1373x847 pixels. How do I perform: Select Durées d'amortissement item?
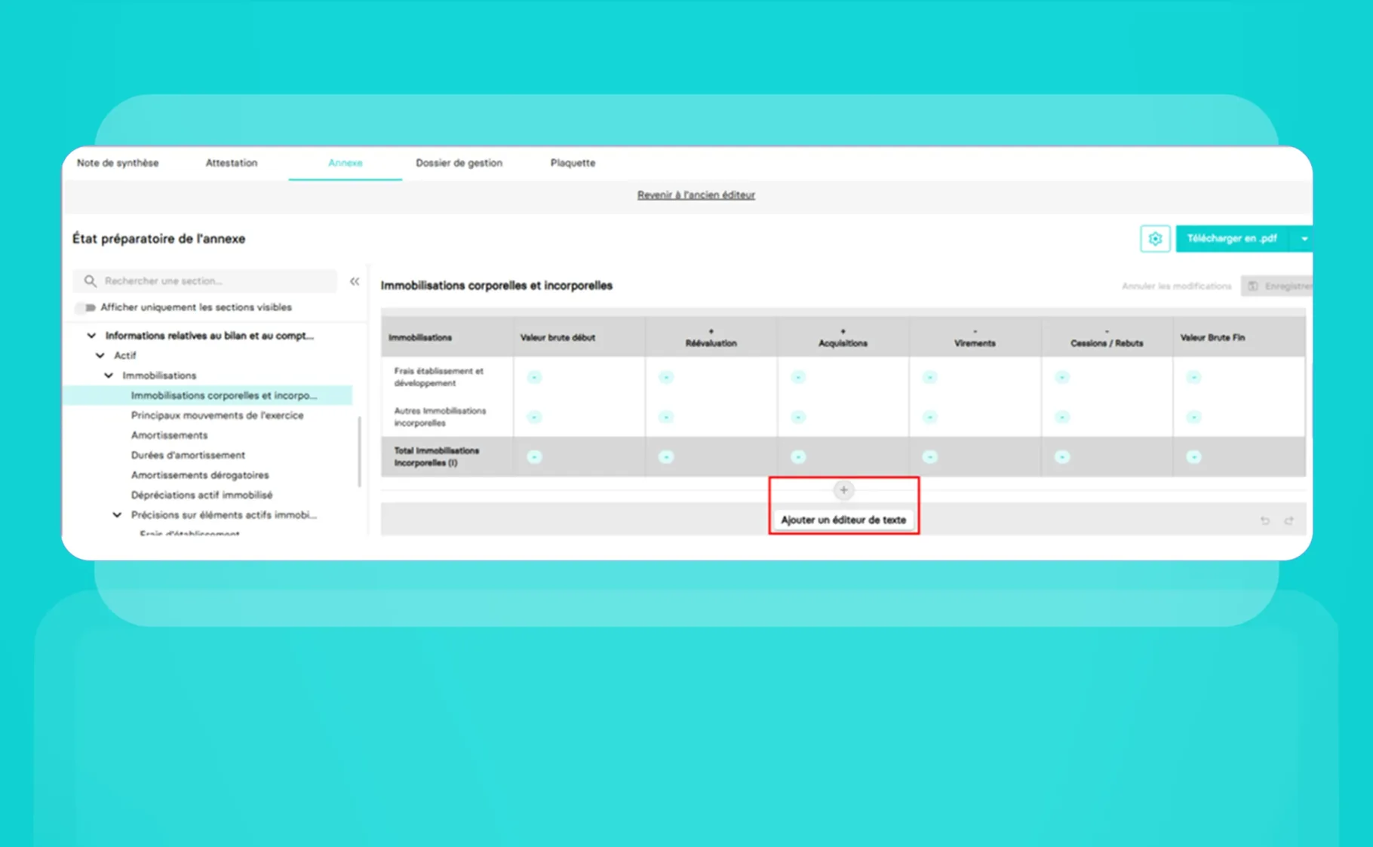point(188,455)
